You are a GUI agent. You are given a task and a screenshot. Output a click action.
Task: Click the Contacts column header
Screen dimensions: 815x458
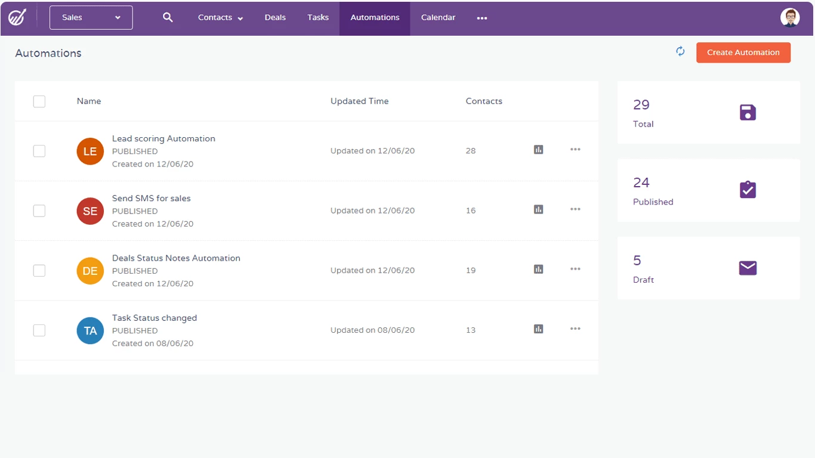click(484, 101)
